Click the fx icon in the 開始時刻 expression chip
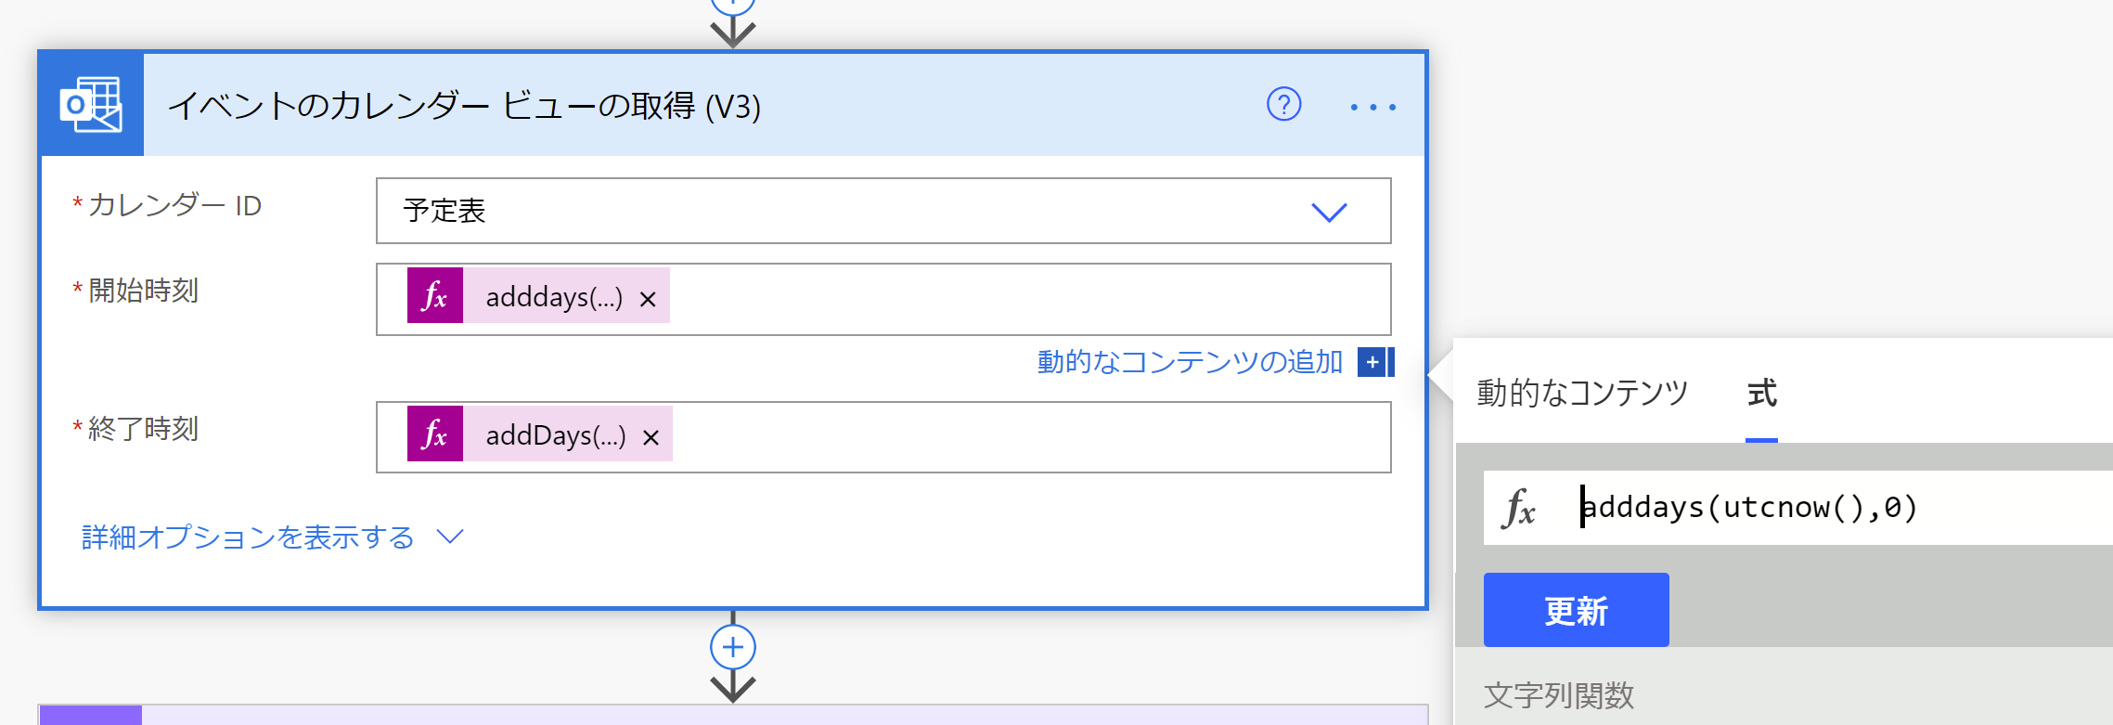 click(436, 297)
